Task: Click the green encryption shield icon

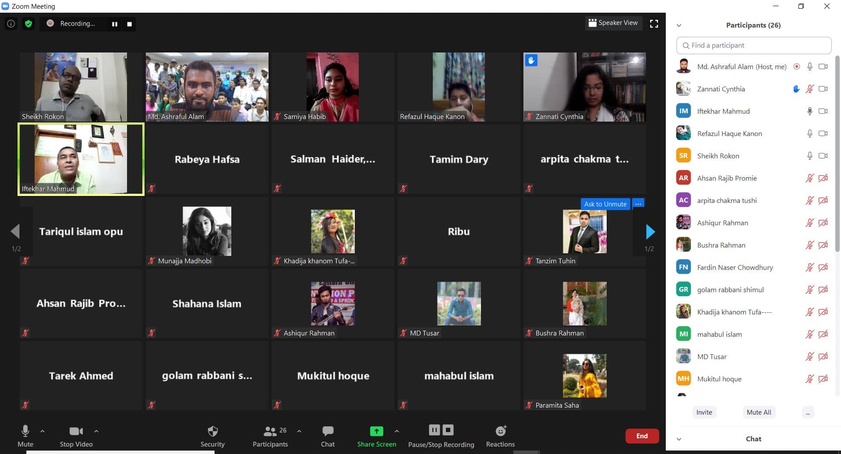Action: click(x=28, y=24)
